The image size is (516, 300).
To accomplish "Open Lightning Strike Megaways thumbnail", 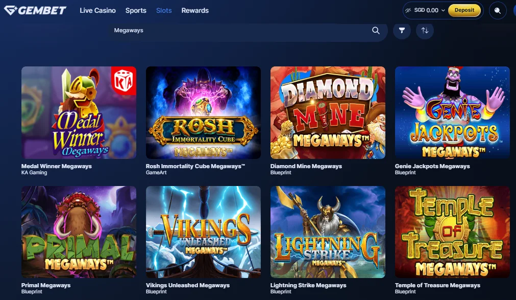I will pos(328,232).
